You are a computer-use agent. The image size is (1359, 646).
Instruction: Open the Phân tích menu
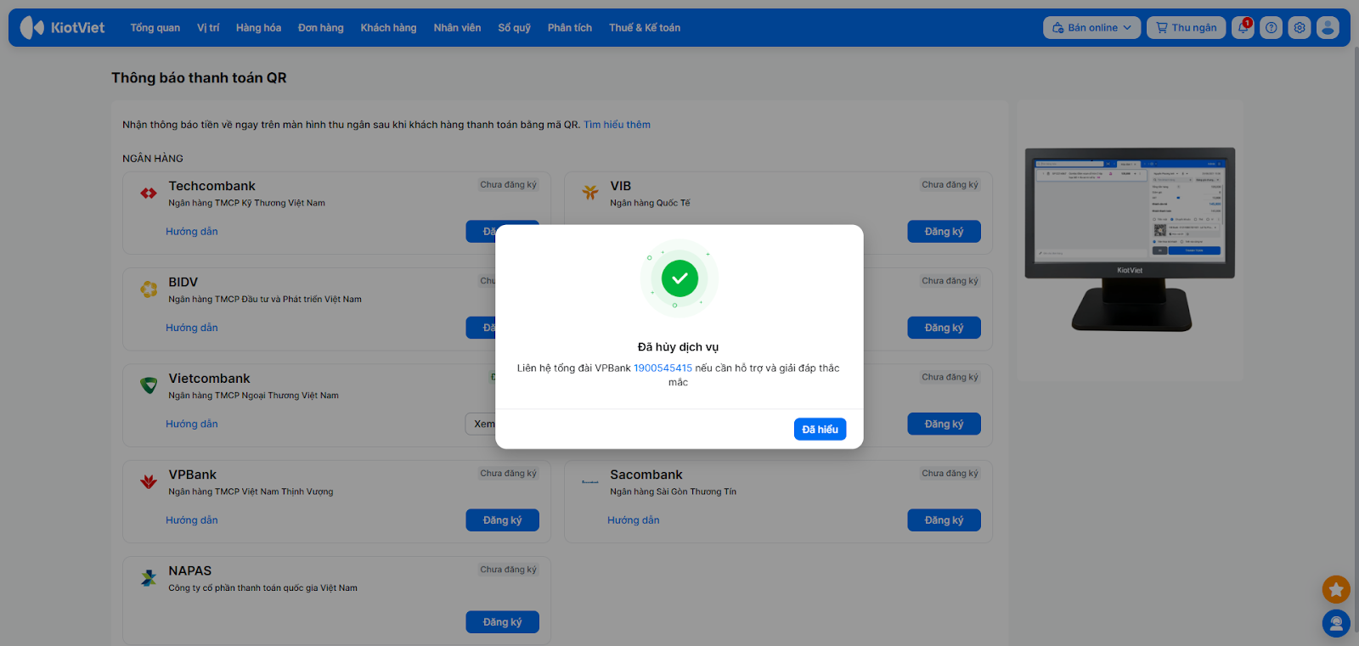coord(570,27)
